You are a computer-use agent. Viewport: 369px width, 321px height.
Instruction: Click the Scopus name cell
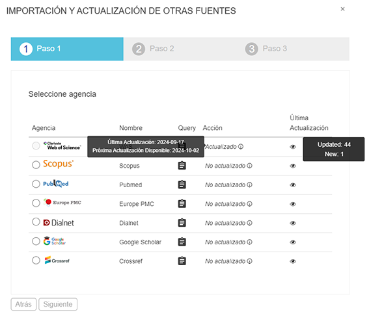tap(130, 166)
